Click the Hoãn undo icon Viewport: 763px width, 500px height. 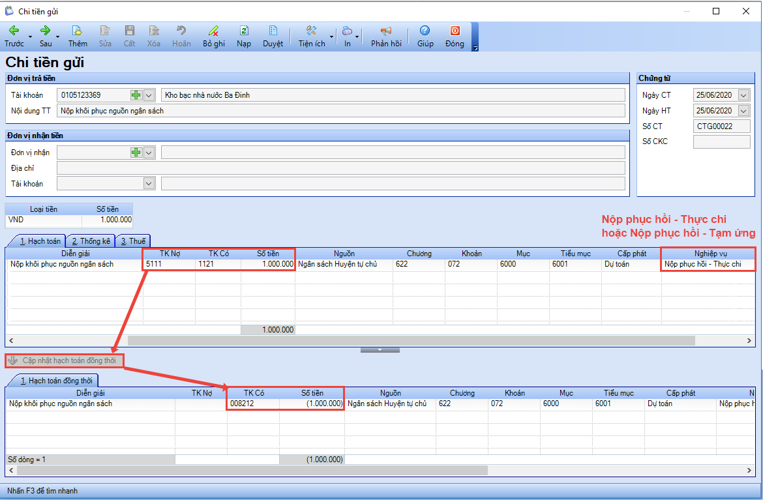point(181,31)
